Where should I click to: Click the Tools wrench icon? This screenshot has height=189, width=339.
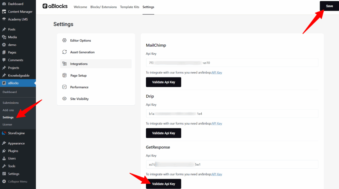[x=4, y=166]
